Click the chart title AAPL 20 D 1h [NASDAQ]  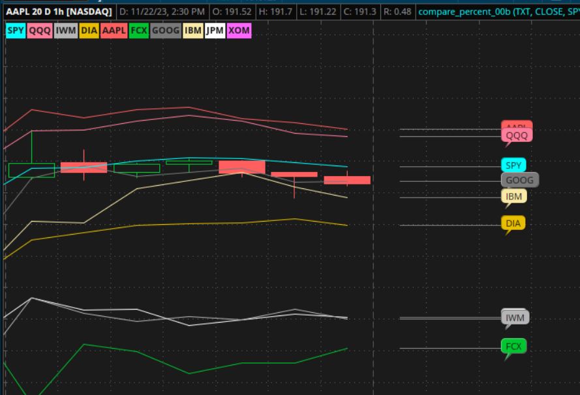point(59,12)
